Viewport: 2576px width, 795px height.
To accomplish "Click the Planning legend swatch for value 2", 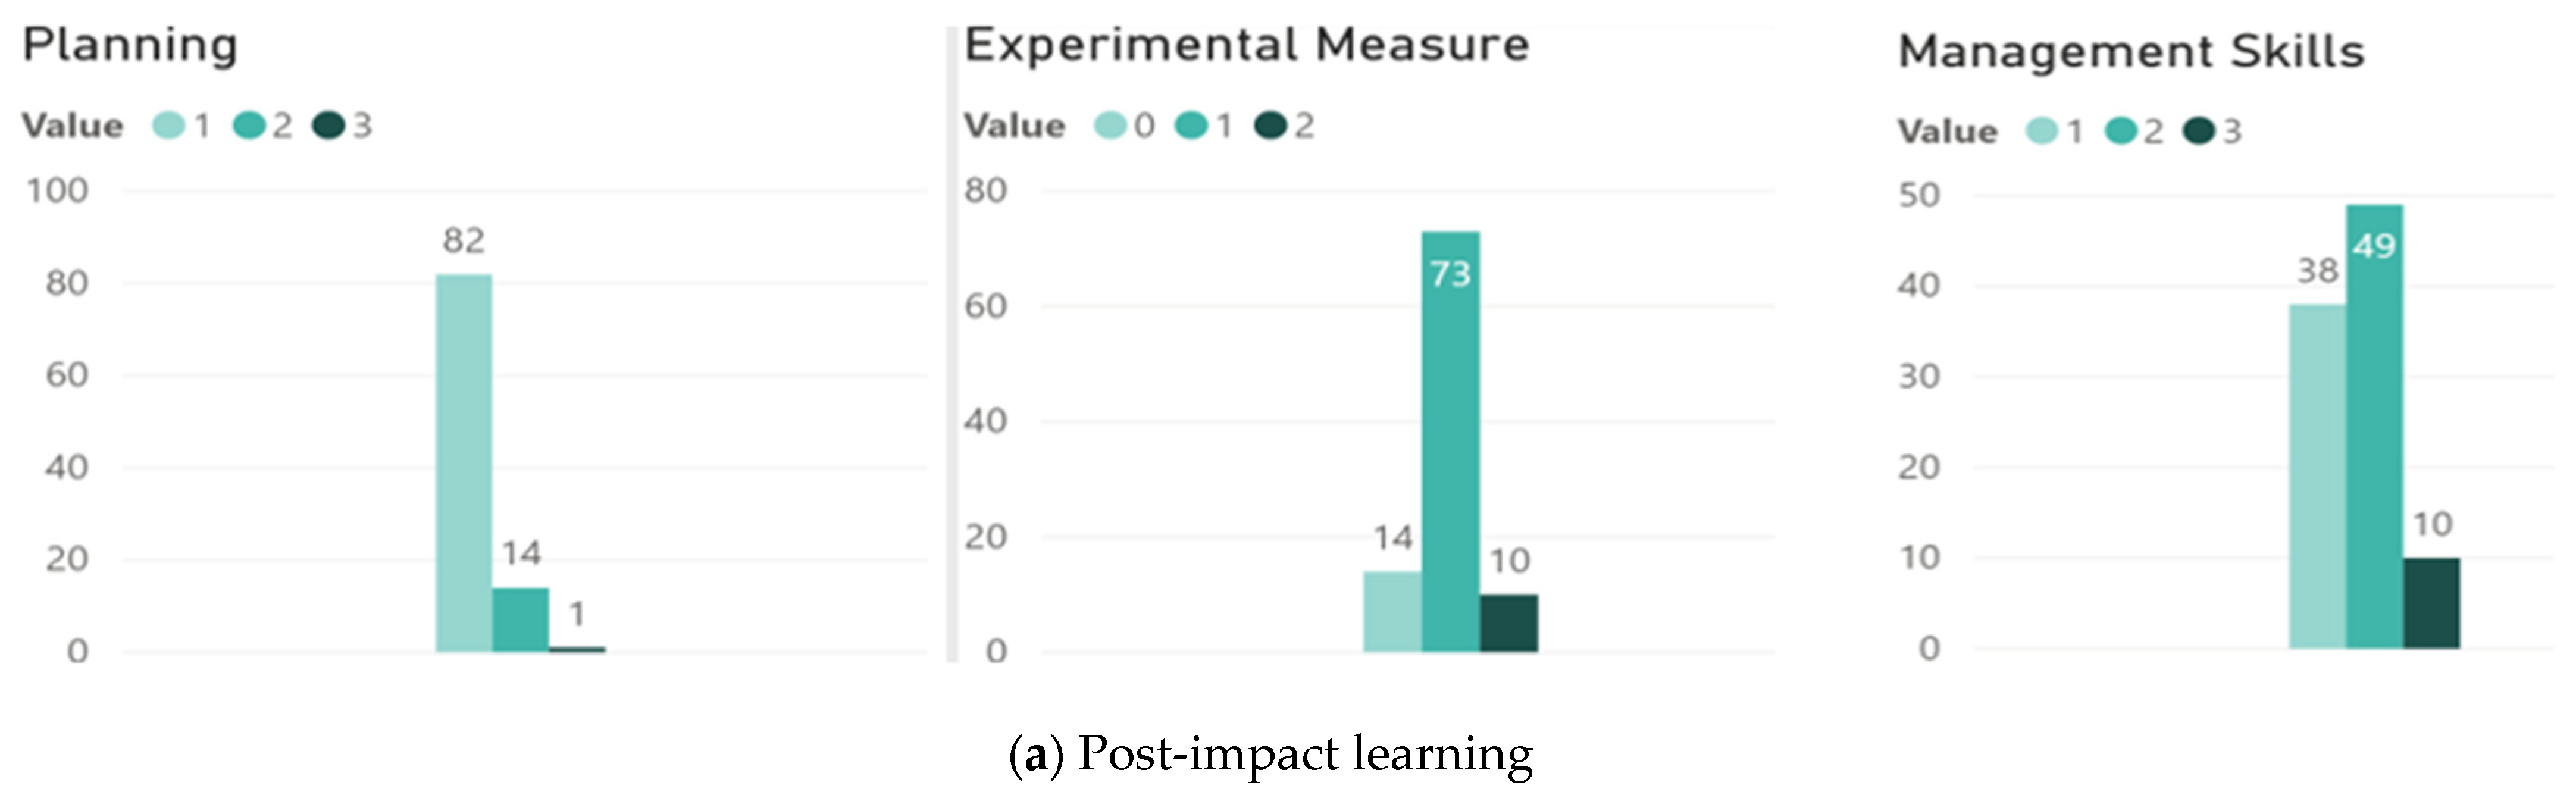I will (249, 125).
